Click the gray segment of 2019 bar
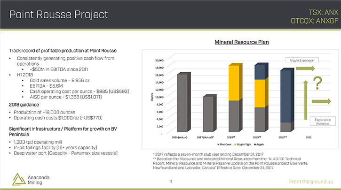The height and width of the screenshot is (190, 341). 261,119
